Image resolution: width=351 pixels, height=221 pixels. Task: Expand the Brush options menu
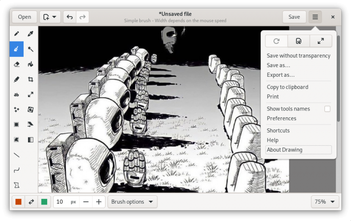[132, 202]
